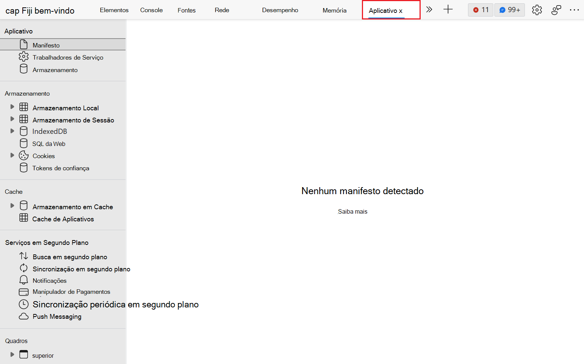The height and width of the screenshot is (364, 584).
Task: Expand the Armazenamento de Sessão tree node
Action: tap(12, 119)
